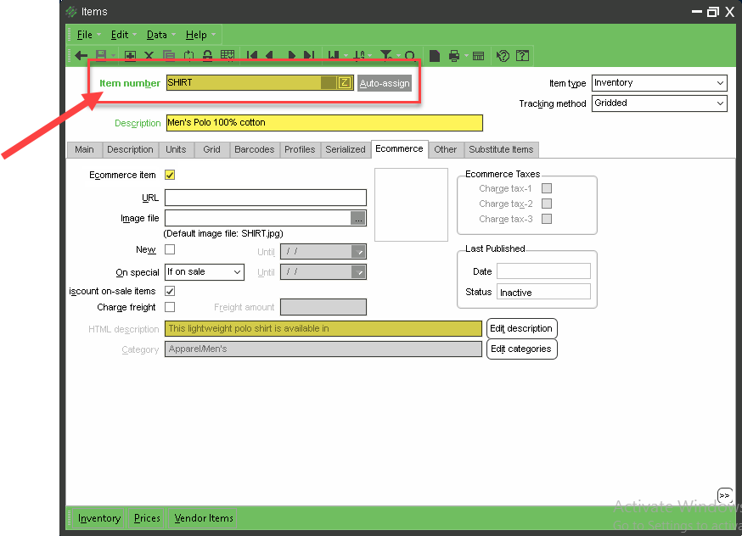
Task: Click the Description field Men's Polo
Action: pos(324,123)
